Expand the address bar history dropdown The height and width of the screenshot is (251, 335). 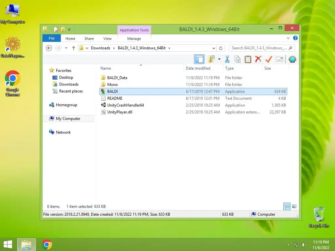tap(213, 48)
